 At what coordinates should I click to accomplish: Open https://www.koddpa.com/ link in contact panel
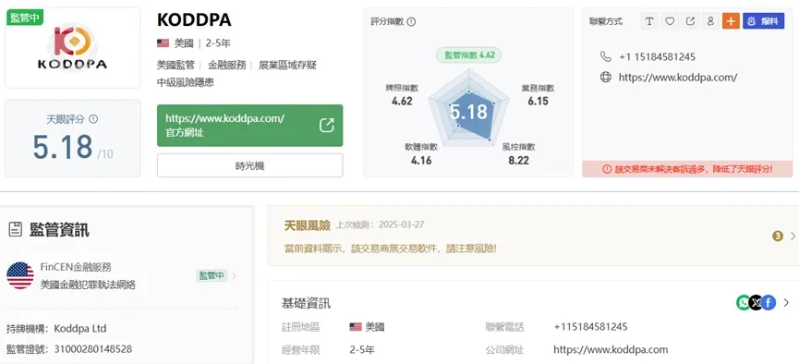[x=678, y=78]
